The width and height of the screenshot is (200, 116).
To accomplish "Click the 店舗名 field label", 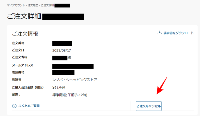I will [x=17, y=79].
